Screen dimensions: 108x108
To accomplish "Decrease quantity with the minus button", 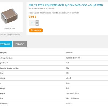I will [37, 24].
